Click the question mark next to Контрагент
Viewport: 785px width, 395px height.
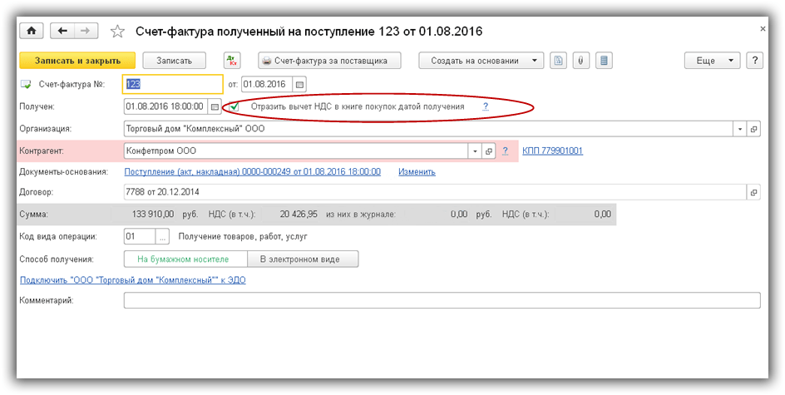pyautogui.click(x=505, y=151)
